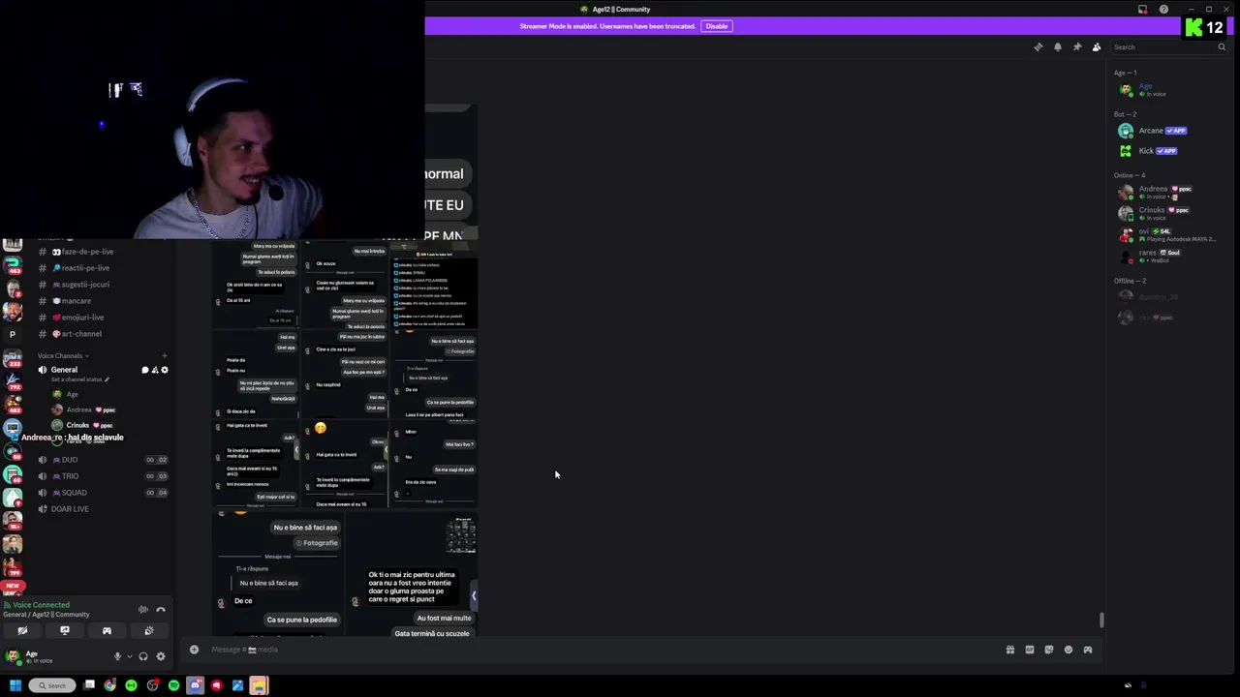Image resolution: width=1240 pixels, height=697 pixels.
Task: Open server with P letter icon
Action: (13, 334)
